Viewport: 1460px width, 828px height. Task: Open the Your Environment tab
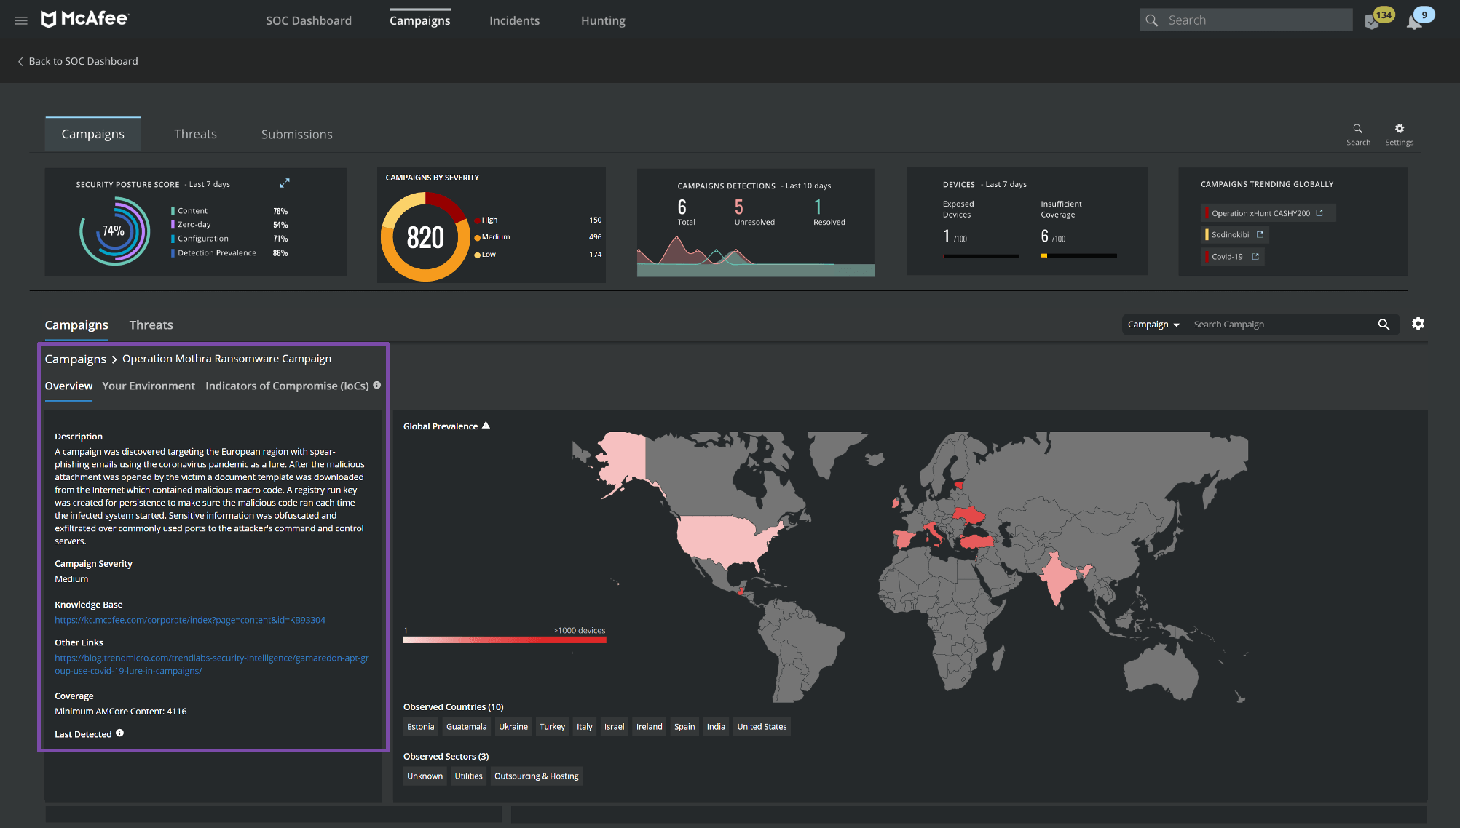click(x=149, y=386)
